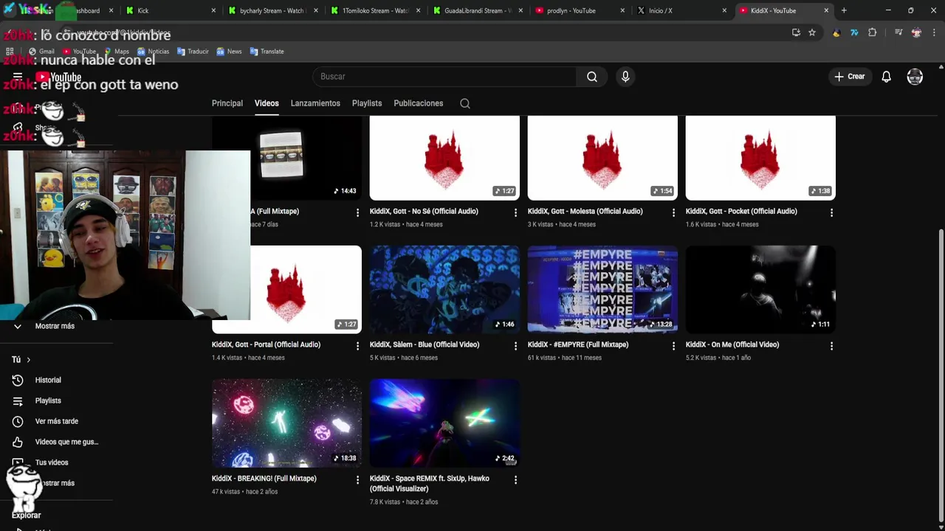Open BREAKING! Full Mixtape thumbnail
Viewport: 945px width, 531px height.
tap(286, 423)
